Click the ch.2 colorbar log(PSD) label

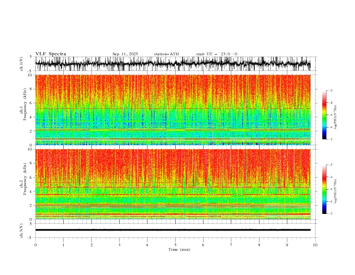coord(336,191)
